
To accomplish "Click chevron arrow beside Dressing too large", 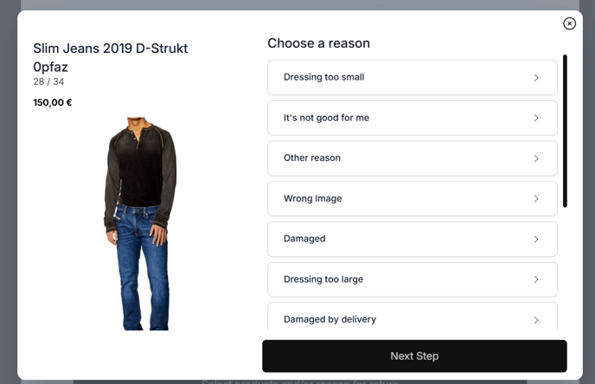I will click(536, 279).
